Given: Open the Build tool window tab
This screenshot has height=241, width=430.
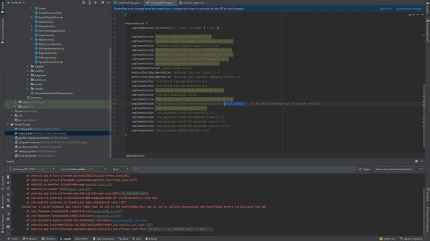Looking at the screenshot, I should [x=124, y=238].
